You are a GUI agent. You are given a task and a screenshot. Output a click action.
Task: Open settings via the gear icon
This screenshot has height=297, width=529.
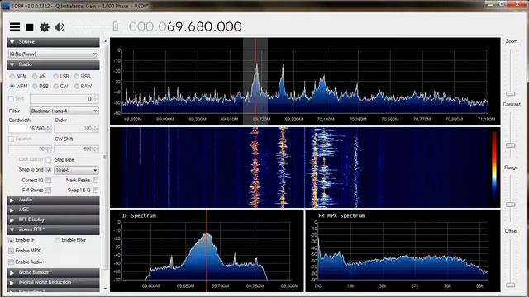(45, 27)
